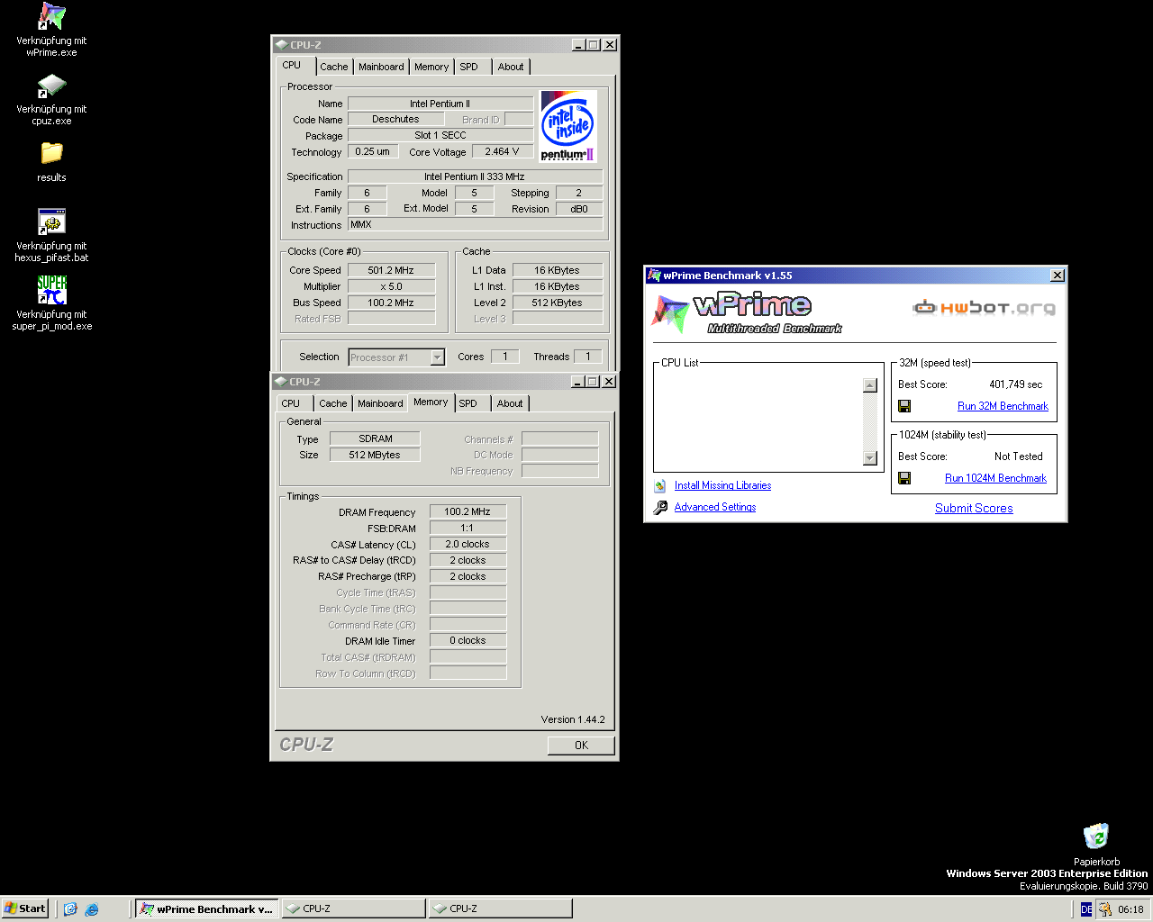Viewport: 1153px width, 922px height.
Task: Open About tab in lower CPU-Z window
Action: [510, 403]
